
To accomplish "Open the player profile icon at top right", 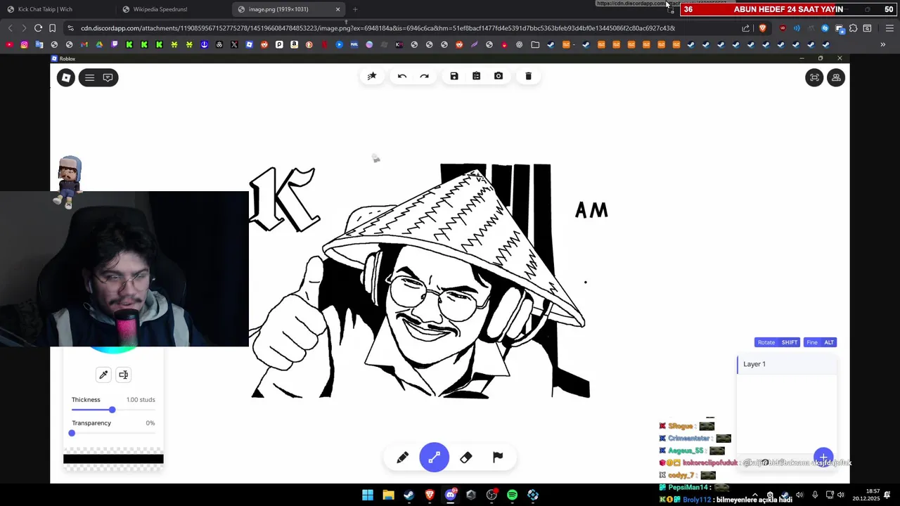I will [x=836, y=77].
